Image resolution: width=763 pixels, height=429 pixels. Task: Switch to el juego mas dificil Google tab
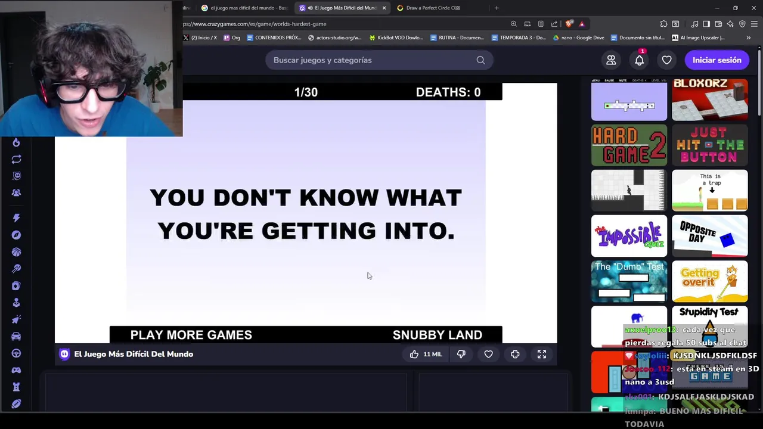pos(244,8)
